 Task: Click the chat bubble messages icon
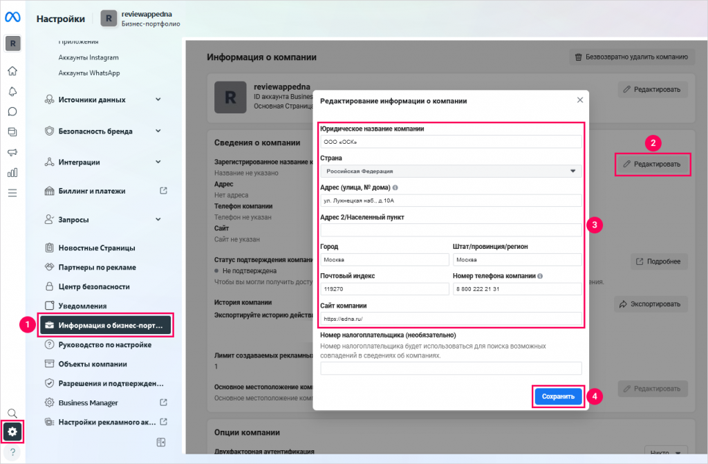pos(12,111)
